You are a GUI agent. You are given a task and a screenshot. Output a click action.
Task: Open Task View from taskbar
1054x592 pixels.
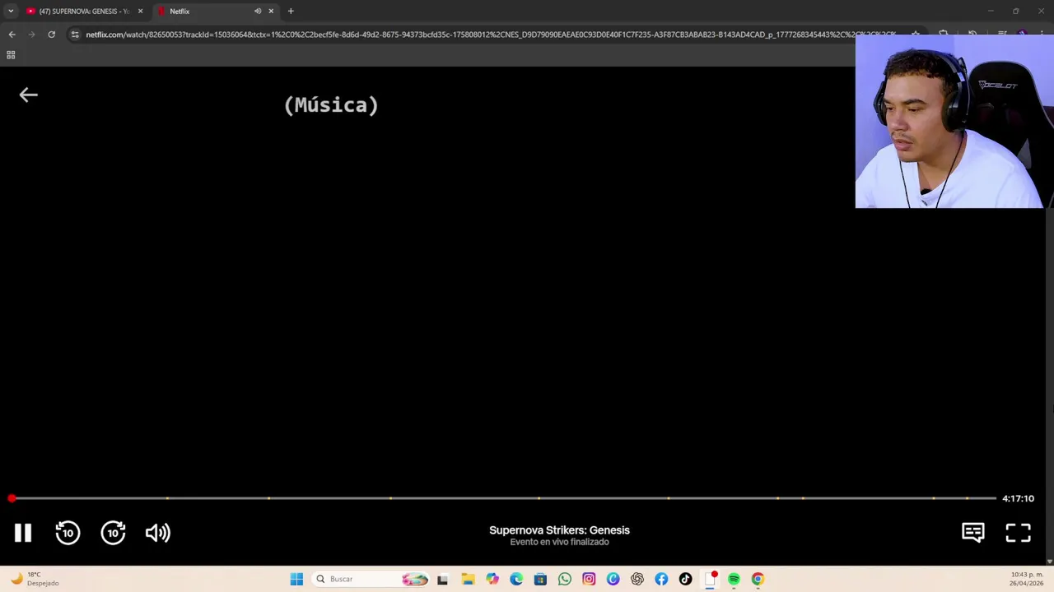[x=442, y=579]
